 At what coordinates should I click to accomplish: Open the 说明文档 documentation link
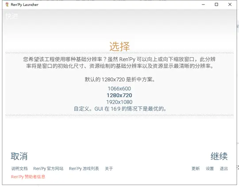point(19,168)
